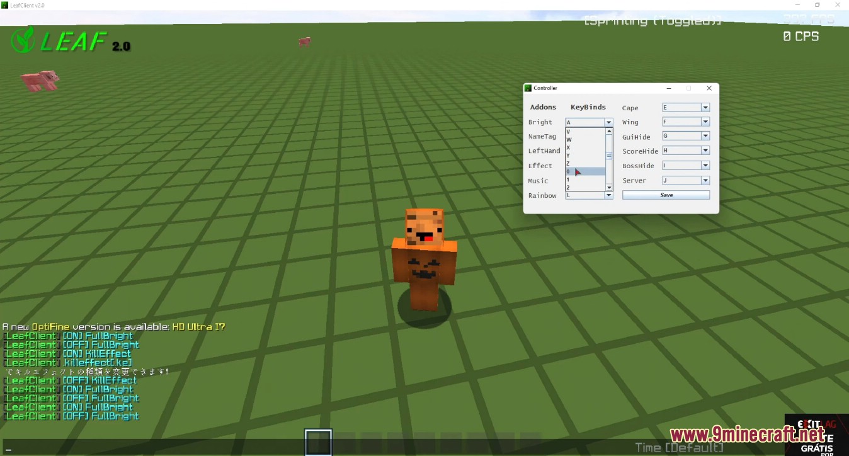Pick 1 from the key list
849x456 pixels.
(586, 180)
